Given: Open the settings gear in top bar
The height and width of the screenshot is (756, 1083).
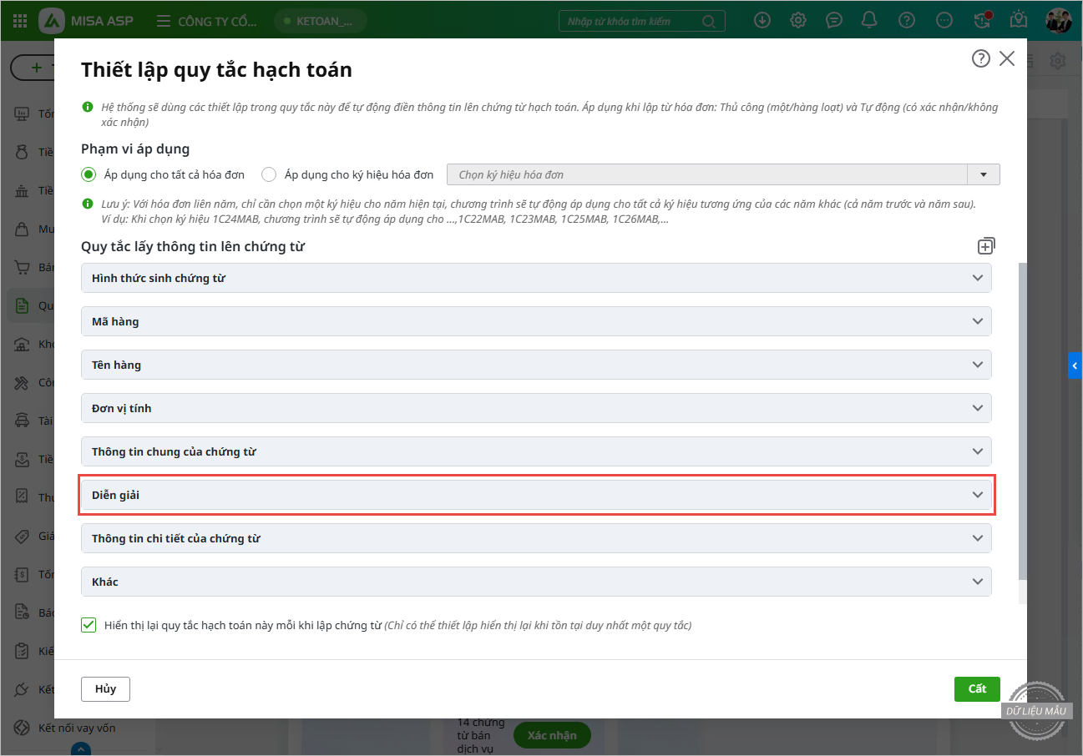Looking at the screenshot, I should pos(798,20).
